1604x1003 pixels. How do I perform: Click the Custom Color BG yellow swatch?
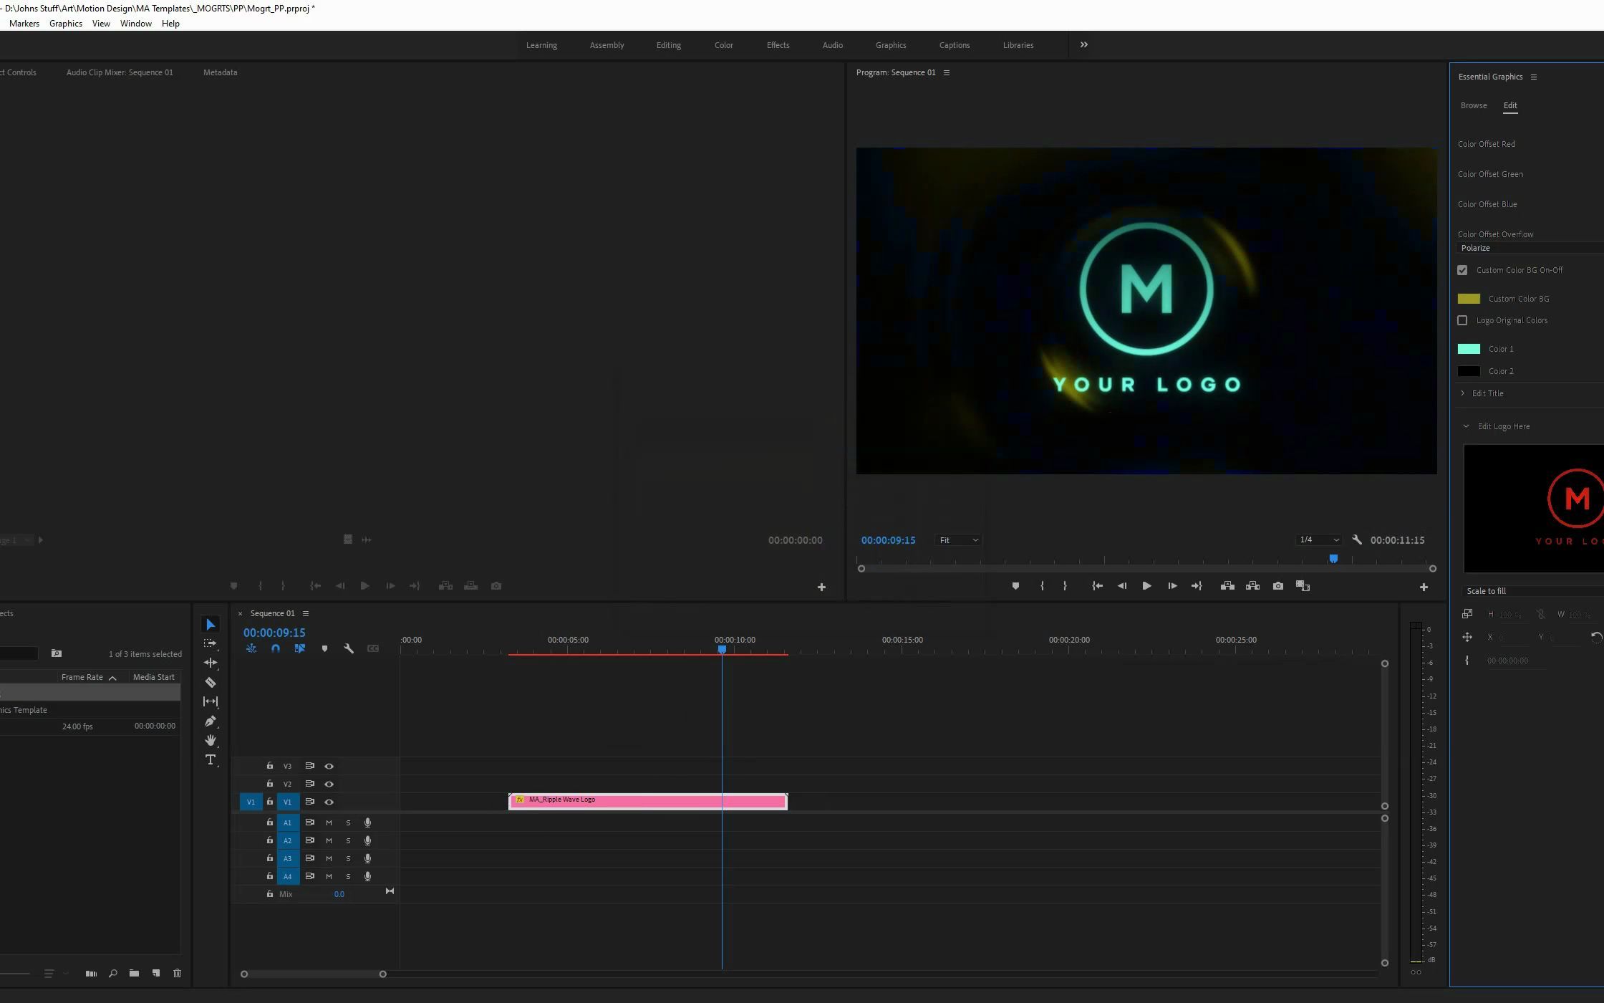click(x=1469, y=298)
